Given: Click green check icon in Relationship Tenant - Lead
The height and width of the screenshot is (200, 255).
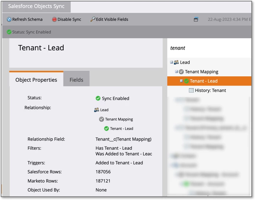Looking at the screenshot, I should click(x=106, y=128).
